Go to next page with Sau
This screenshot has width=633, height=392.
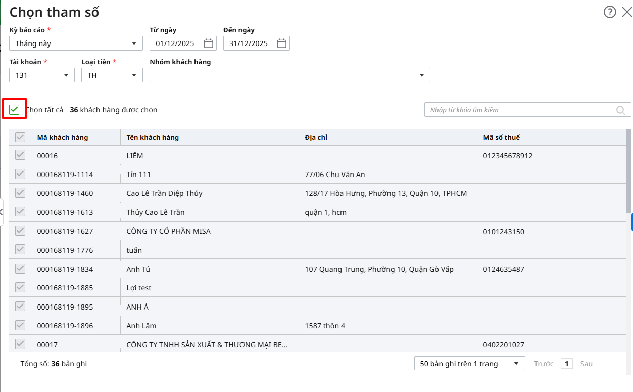tap(586, 364)
